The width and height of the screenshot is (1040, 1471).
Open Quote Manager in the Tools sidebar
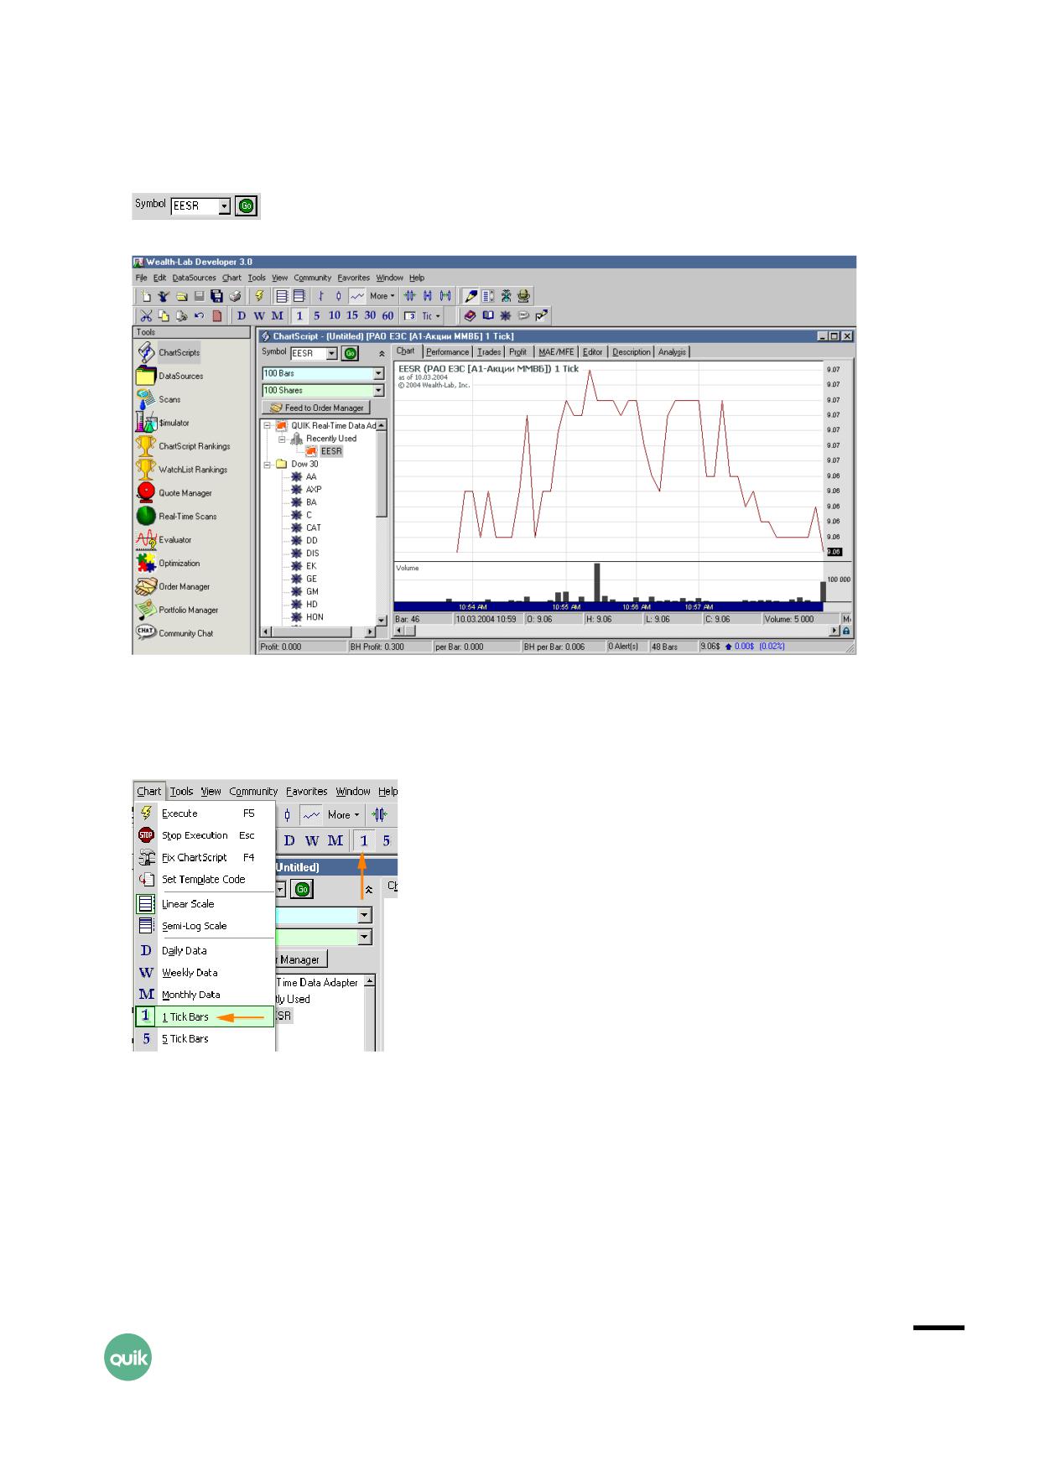175,493
